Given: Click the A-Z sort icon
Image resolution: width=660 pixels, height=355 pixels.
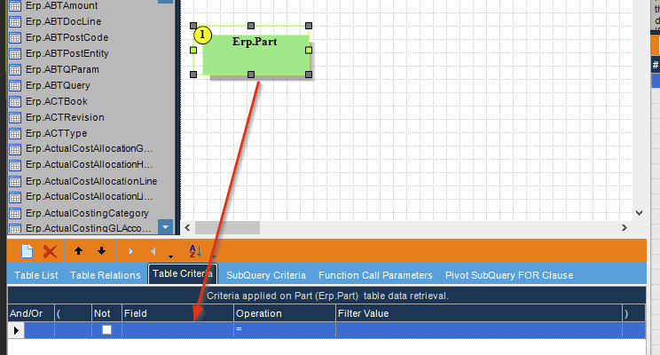Looking at the screenshot, I should click(195, 251).
